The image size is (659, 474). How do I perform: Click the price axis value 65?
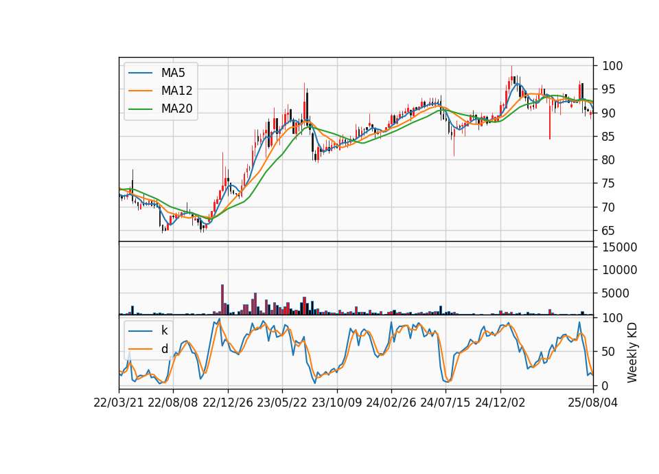[609, 231]
